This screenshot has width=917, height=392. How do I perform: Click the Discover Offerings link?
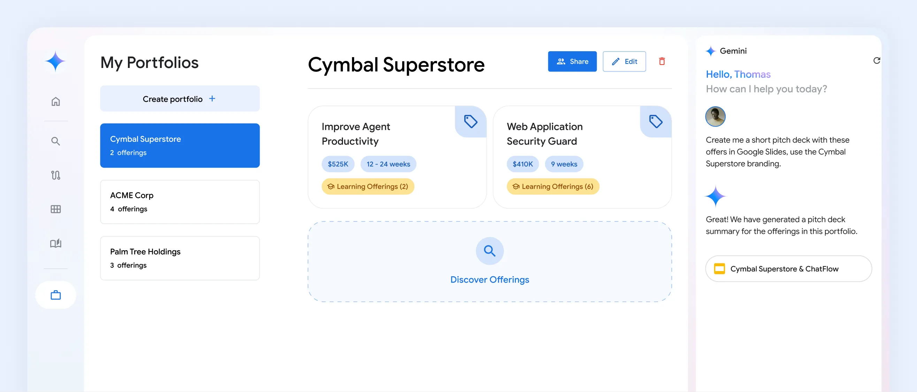(489, 279)
